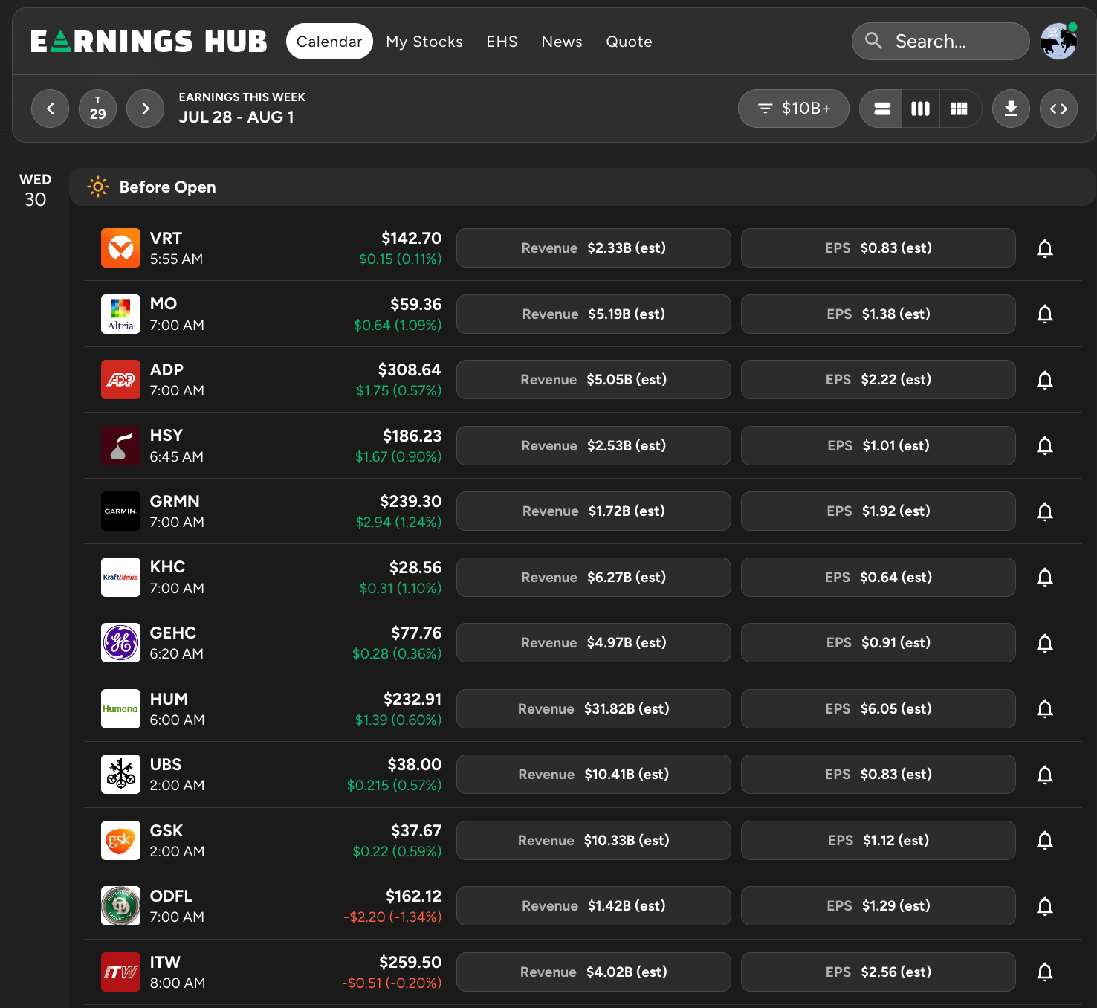
Task: Go to previous week arrow
Action: [x=50, y=109]
